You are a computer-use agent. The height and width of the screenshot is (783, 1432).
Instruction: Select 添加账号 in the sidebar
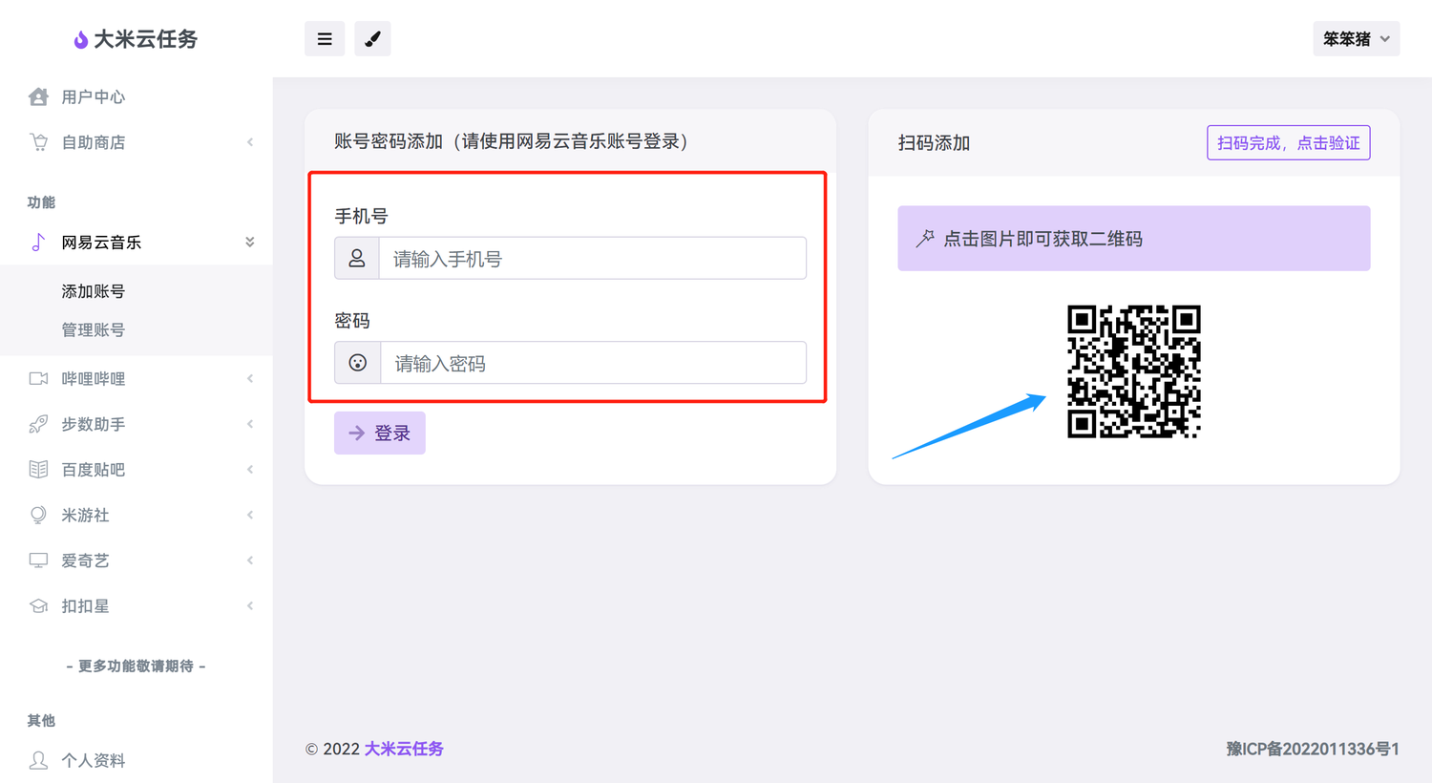[x=94, y=291]
